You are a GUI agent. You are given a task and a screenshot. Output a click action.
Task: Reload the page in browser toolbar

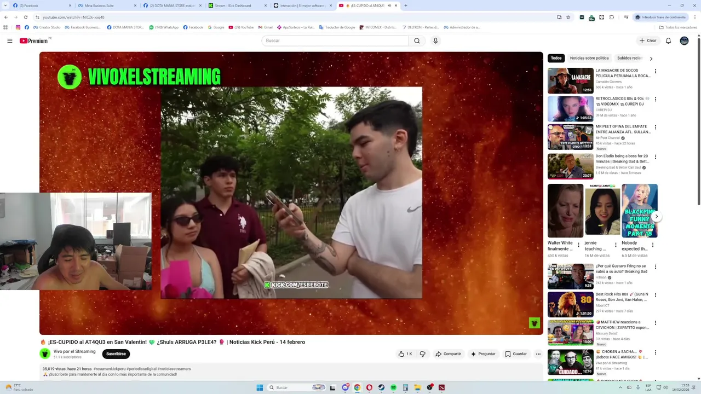coord(25,17)
